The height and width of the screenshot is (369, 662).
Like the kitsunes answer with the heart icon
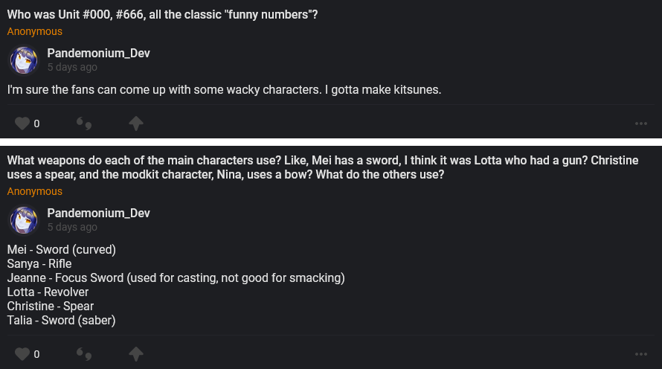pyautogui.click(x=22, y=123)
